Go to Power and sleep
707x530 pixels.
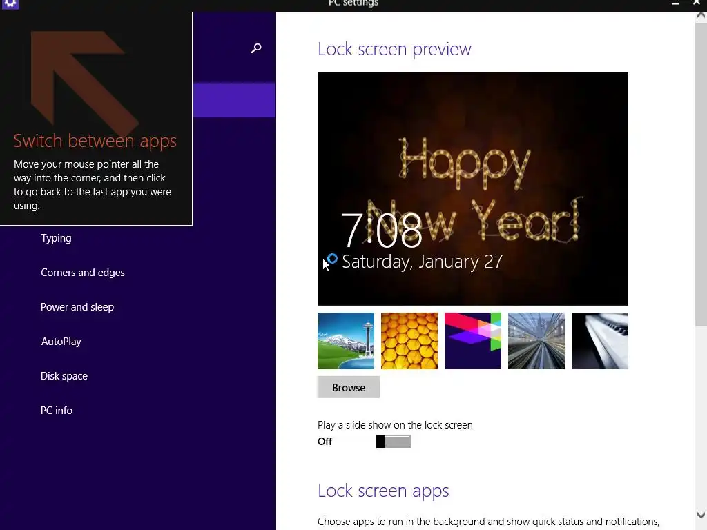(x=77, y=307)
